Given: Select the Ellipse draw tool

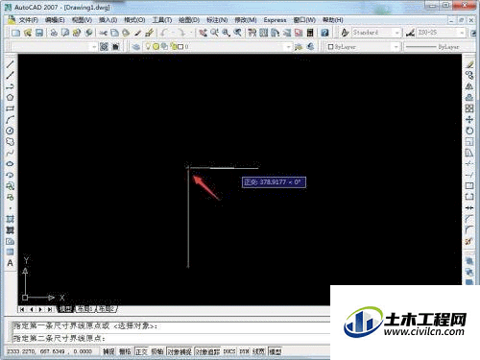Looking at the screenshot, I should 10,163.
